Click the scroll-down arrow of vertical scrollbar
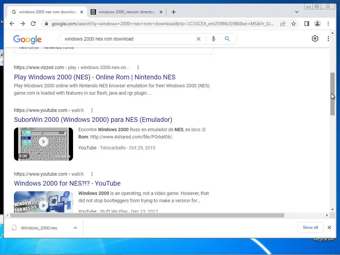 tap(332, 210)
